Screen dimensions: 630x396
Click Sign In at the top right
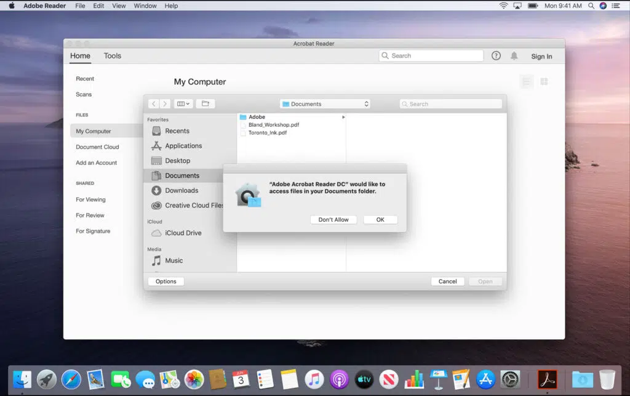click(x=541, y=55)
